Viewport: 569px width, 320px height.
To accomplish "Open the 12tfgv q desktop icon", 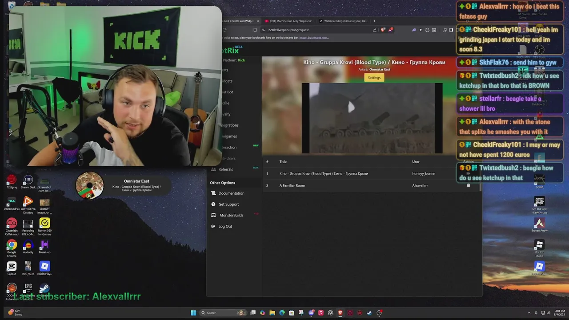I will point(12,182).
